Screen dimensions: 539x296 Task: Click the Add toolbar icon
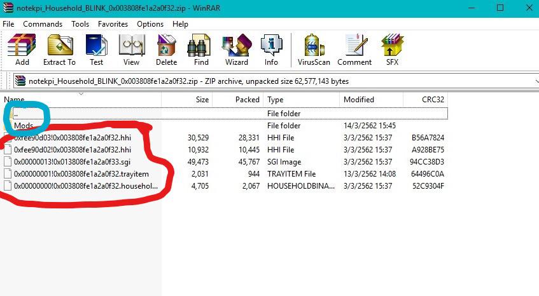tap(22, 50)
